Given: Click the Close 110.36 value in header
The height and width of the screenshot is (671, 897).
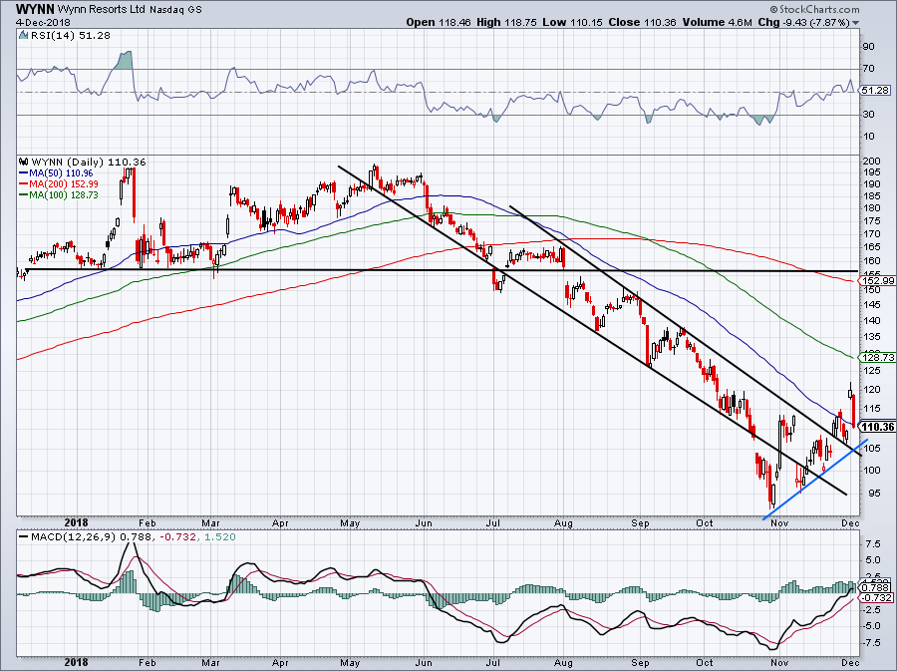Looking at the screenshot, I should click(643, 22).
